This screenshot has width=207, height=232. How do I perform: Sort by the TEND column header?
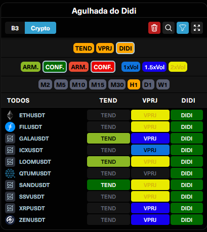click(108, 101)
